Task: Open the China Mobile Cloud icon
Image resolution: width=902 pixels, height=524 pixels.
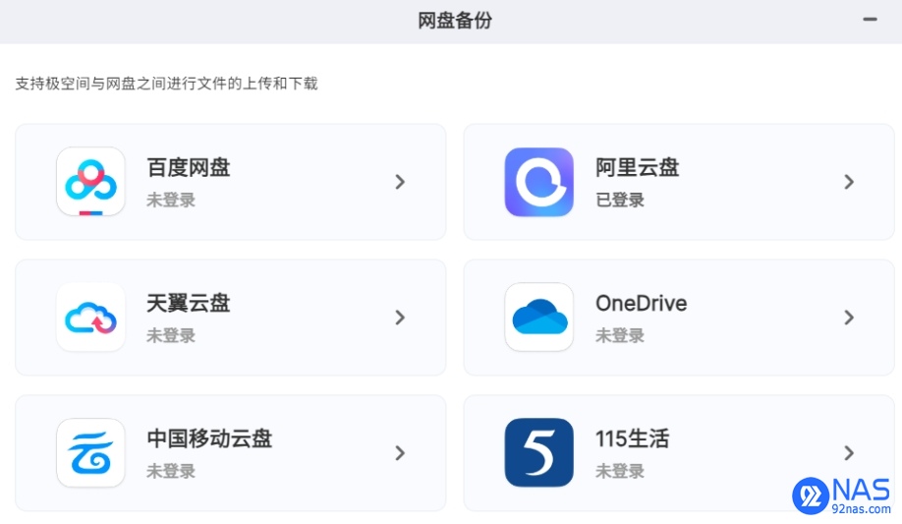Action: point(91,452)
